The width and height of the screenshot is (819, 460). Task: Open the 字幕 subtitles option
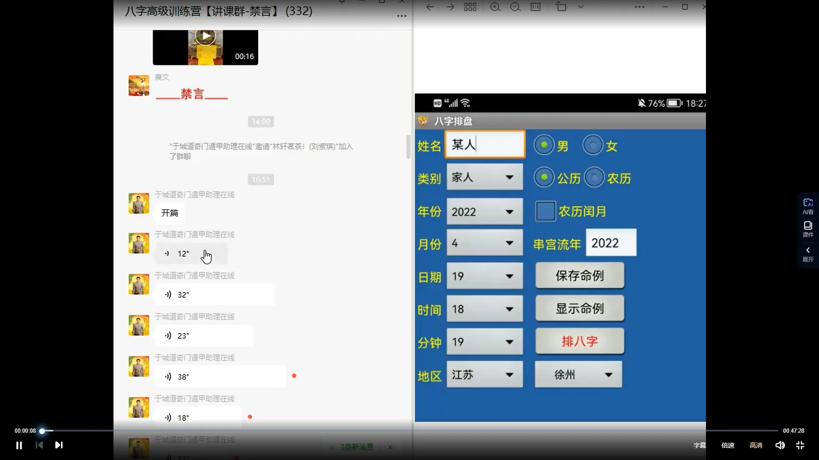700,445
